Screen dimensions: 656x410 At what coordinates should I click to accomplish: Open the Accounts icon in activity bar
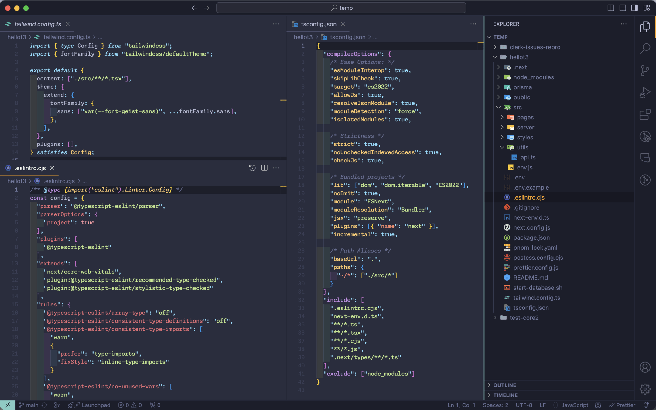(645, 367)
